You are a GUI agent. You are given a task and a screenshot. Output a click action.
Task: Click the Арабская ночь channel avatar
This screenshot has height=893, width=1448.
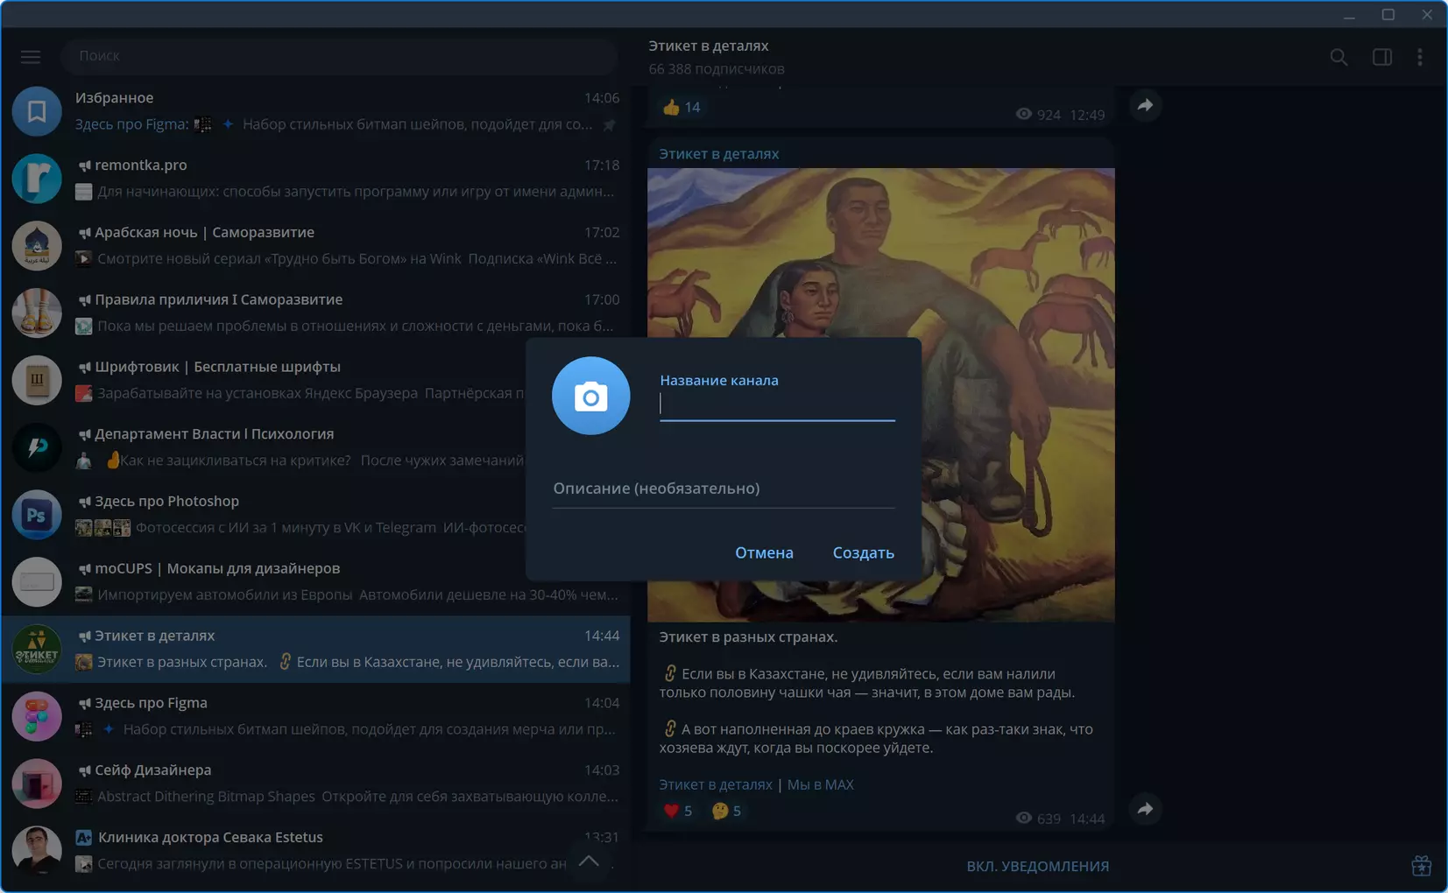(x=37, y=246)
